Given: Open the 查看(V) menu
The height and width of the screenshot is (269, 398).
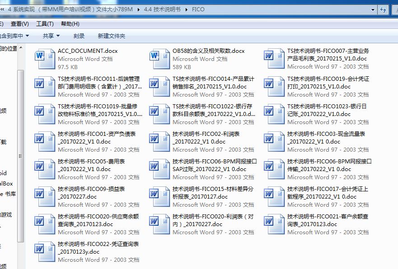Looking at the screenshot, I should click(x=20, y=24).
